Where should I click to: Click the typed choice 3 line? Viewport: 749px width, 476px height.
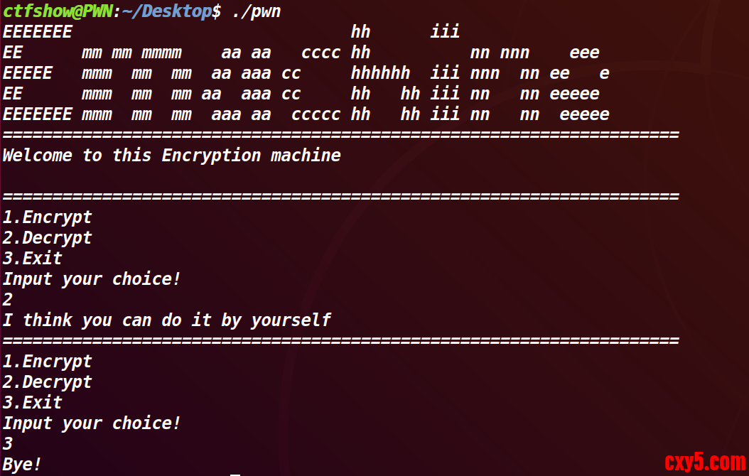(x=7, y=444)
